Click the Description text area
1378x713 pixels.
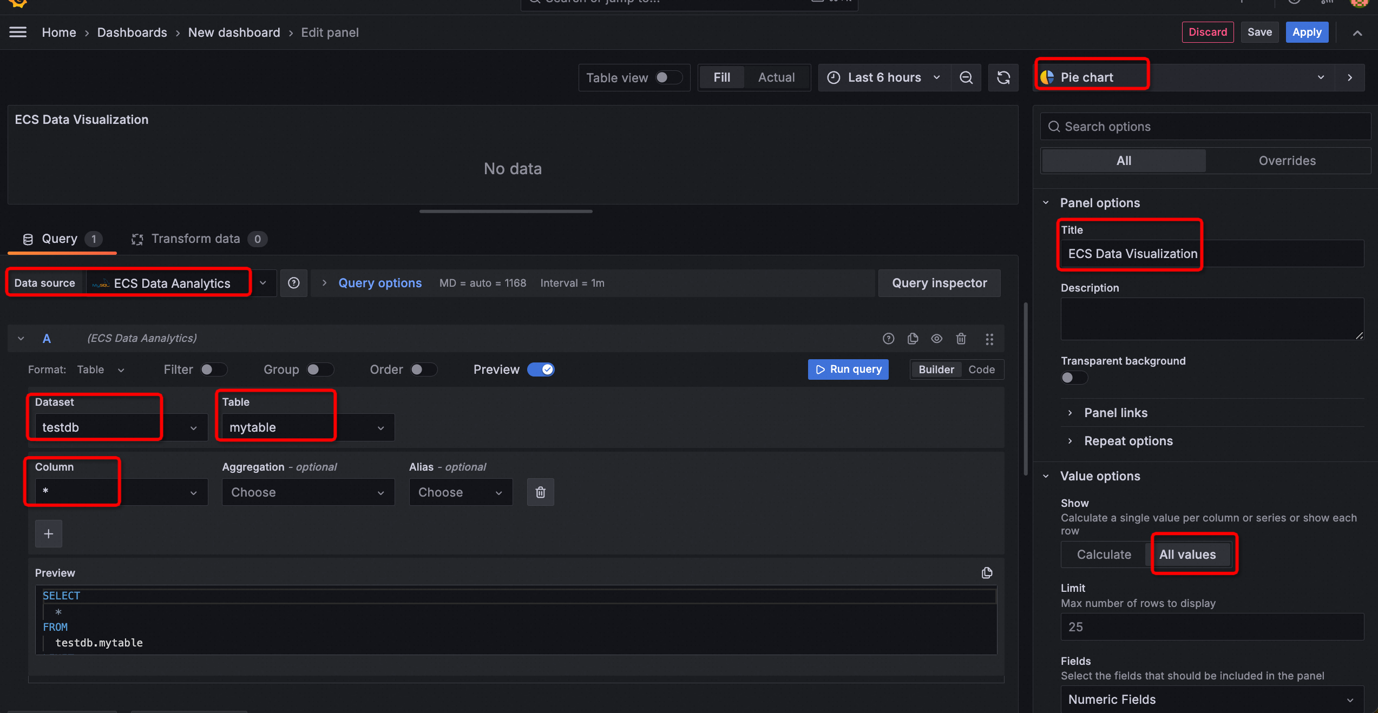[x=1212, y=319]
